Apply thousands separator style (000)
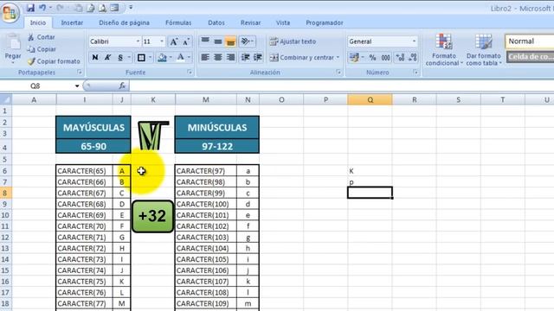Viewport: 554px width, 311px height. 385,57
